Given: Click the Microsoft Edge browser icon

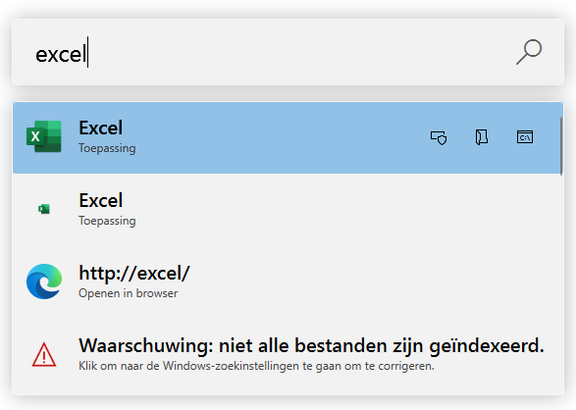Looking at the screenshot, I should 44,282.
